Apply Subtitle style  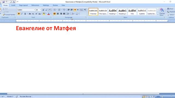click(142, 12)
